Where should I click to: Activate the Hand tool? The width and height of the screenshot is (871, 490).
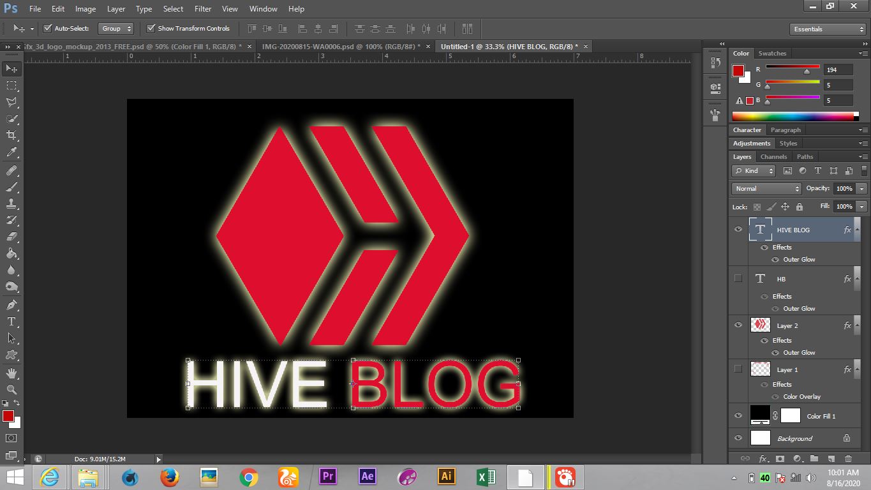[x=11, y=373]
